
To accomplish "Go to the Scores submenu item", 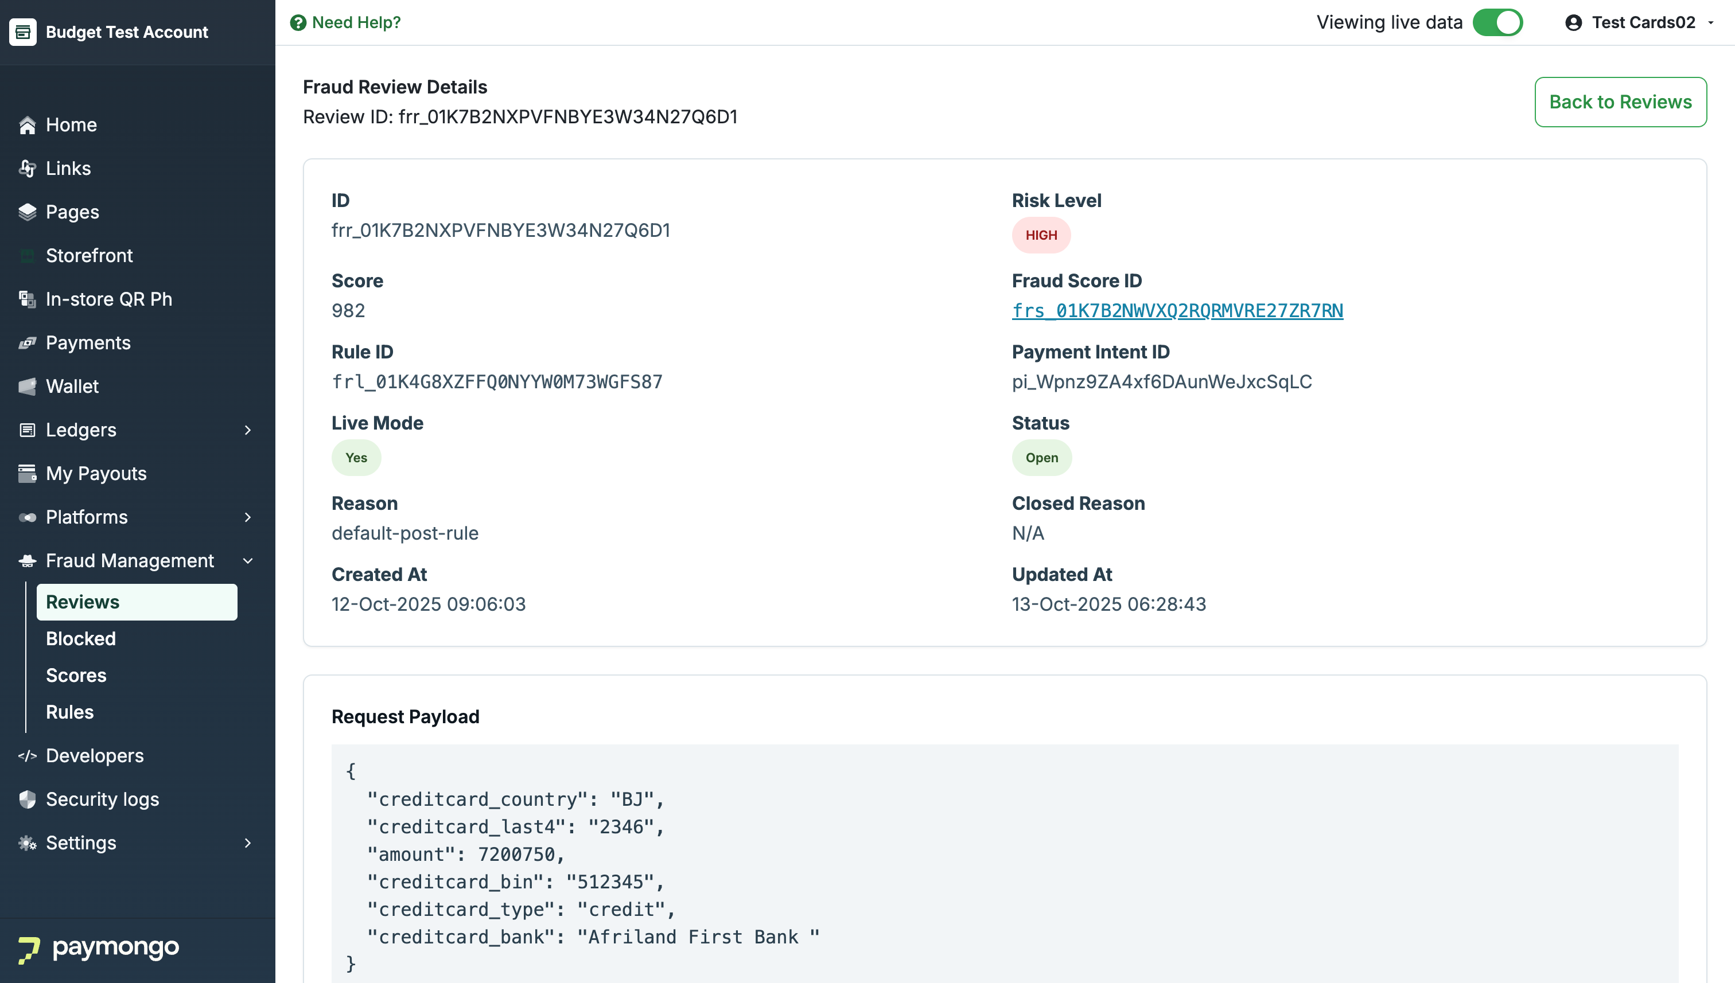I will [x=76, y=675].
